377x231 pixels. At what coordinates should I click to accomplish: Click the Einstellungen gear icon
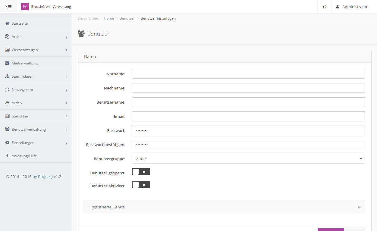pyautogui.click(x=7, y=143)
